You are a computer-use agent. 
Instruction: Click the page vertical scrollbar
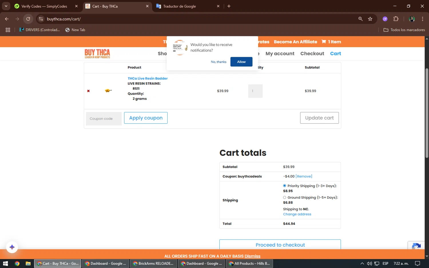427,113
